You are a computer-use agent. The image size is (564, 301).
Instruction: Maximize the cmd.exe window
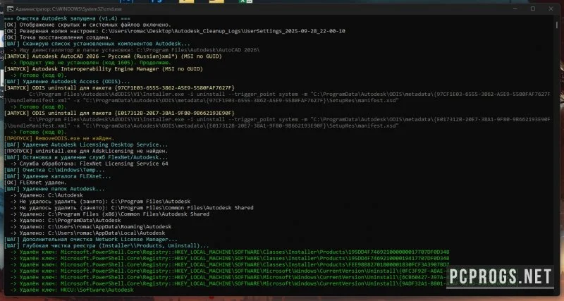pyautogui.click(x=533, y=9)
